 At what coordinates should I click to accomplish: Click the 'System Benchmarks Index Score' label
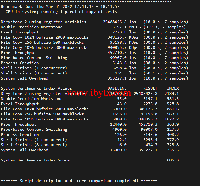click(x=35, y=160)
